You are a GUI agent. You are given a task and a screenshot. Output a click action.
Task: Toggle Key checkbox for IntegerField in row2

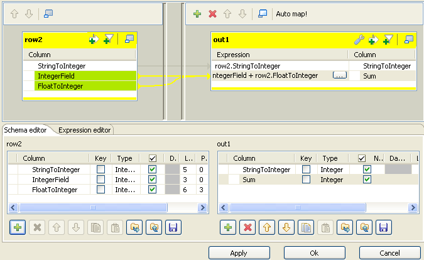pos(101,180)
